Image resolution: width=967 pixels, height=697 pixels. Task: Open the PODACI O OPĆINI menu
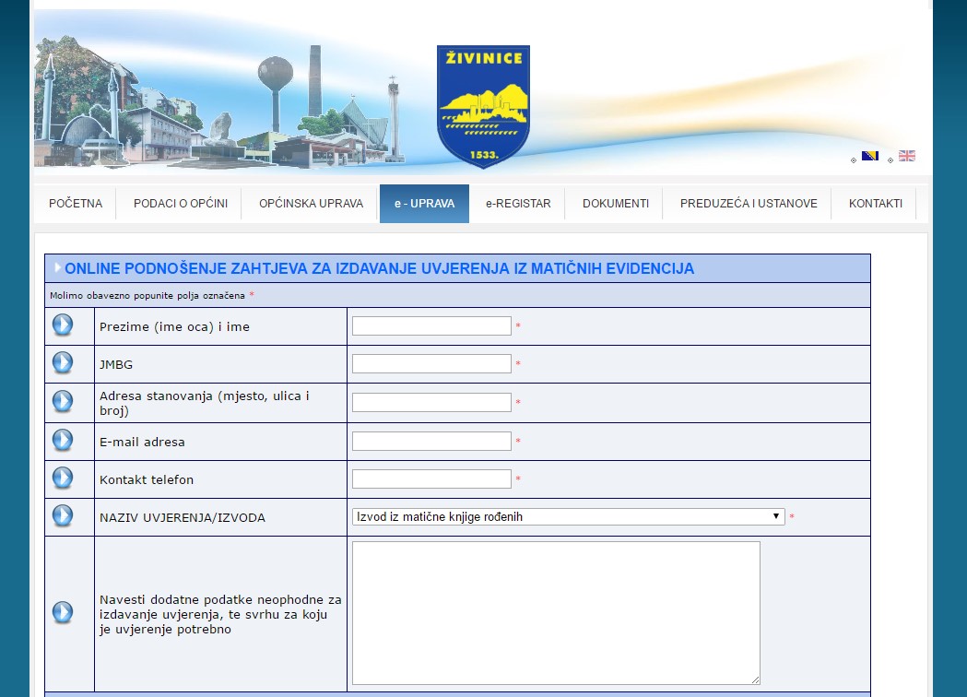(181, 204)
